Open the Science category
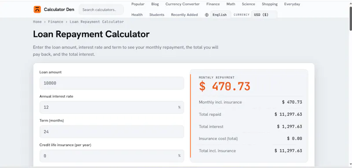The height and width of the screenshot is (168, 352). (248, 4)
